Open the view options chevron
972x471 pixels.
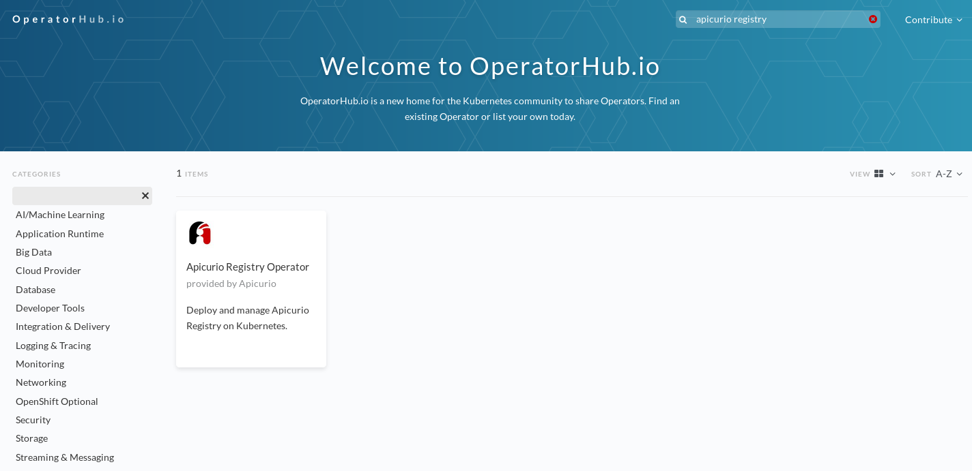[x=892, y=174]
